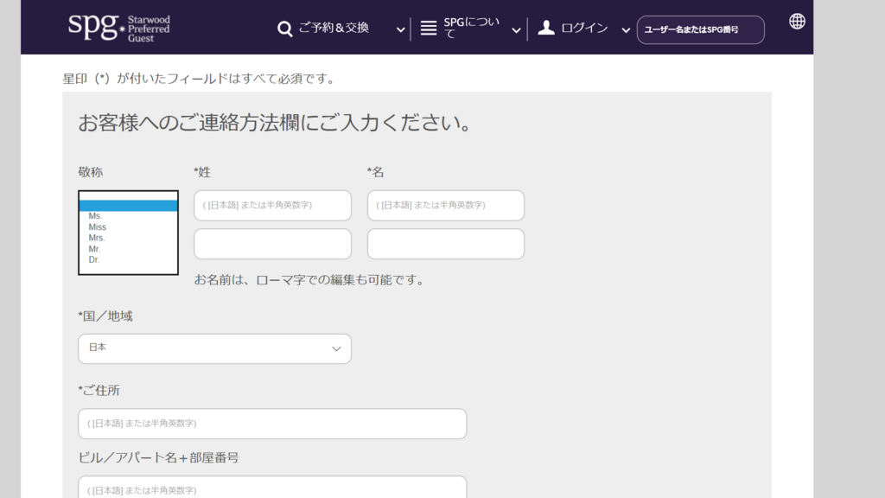Viewport: 885px width, 498px height.
Task: Open the 国／地域 dropdown showing 日本
Action: [x=214, y=348]
